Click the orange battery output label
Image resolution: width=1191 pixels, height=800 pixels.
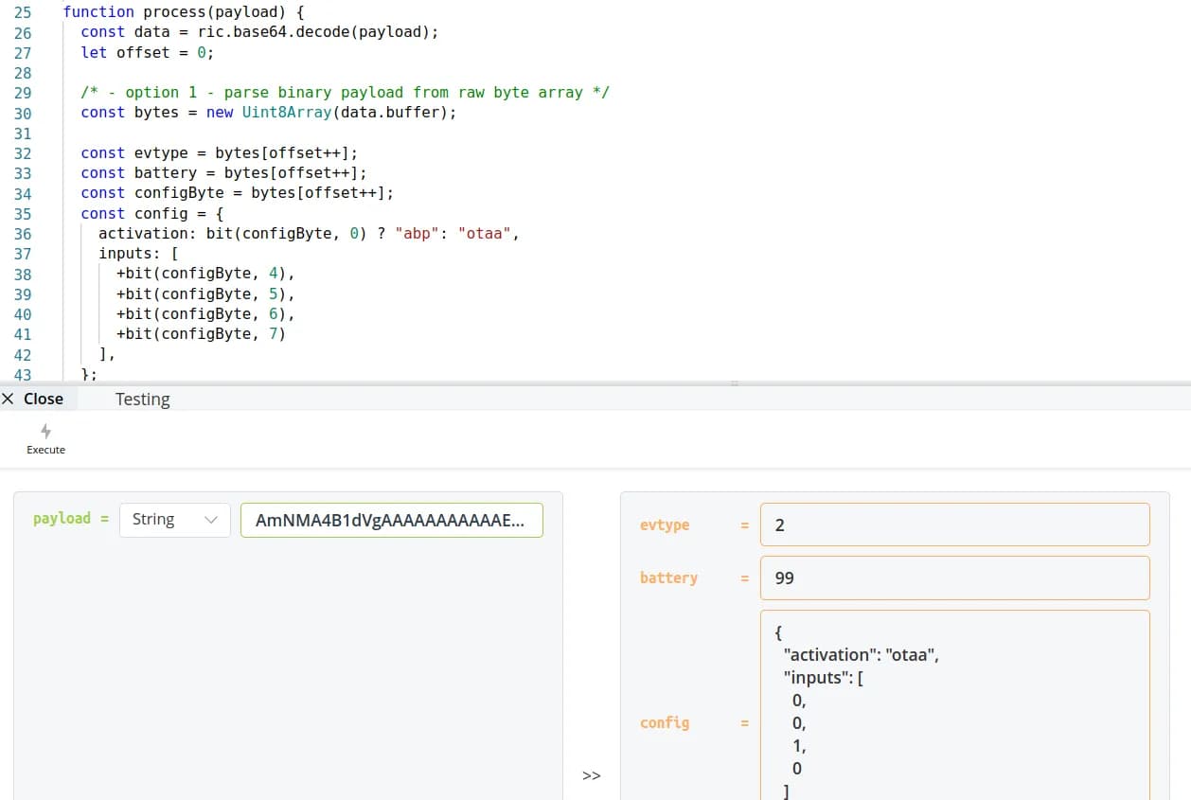pos(668,578)
